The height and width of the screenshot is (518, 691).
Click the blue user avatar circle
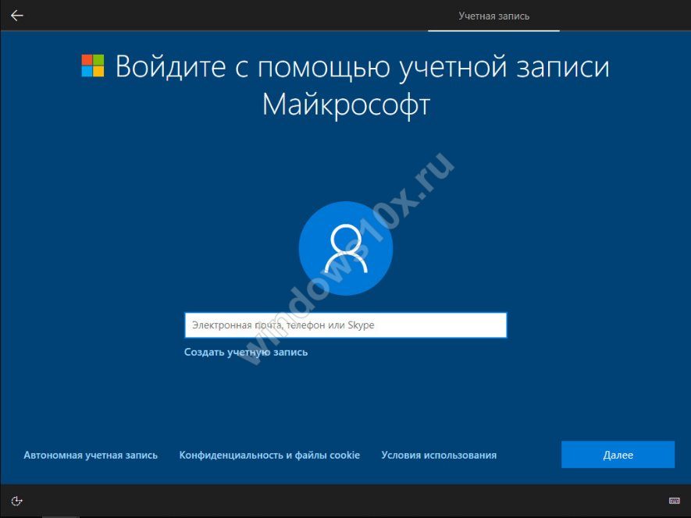(345, 249)
